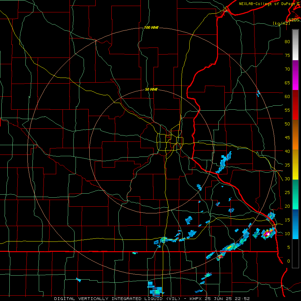Select the orange-brown color bar segment

pos(295,134)
